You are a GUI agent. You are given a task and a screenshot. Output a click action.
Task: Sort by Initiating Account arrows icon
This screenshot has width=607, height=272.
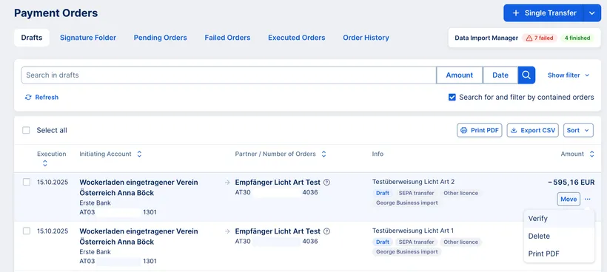coord(139,154)
